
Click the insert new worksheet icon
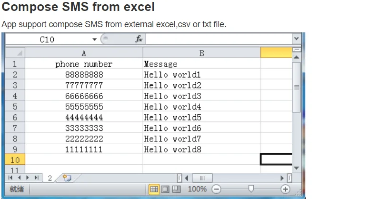[67, 178]
